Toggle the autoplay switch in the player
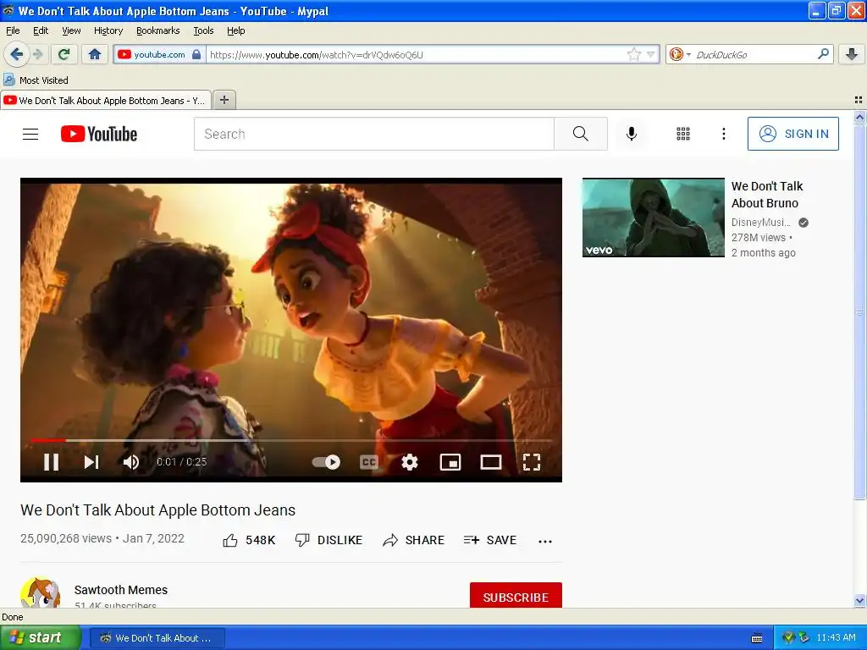 (x=326, y=462)
